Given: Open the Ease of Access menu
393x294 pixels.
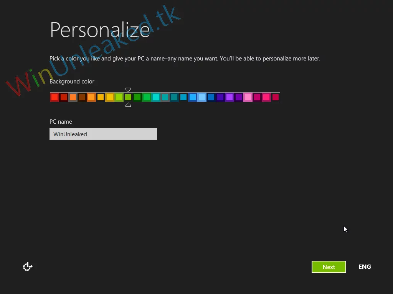Looking at the screenshot, I should click(27, 266).
